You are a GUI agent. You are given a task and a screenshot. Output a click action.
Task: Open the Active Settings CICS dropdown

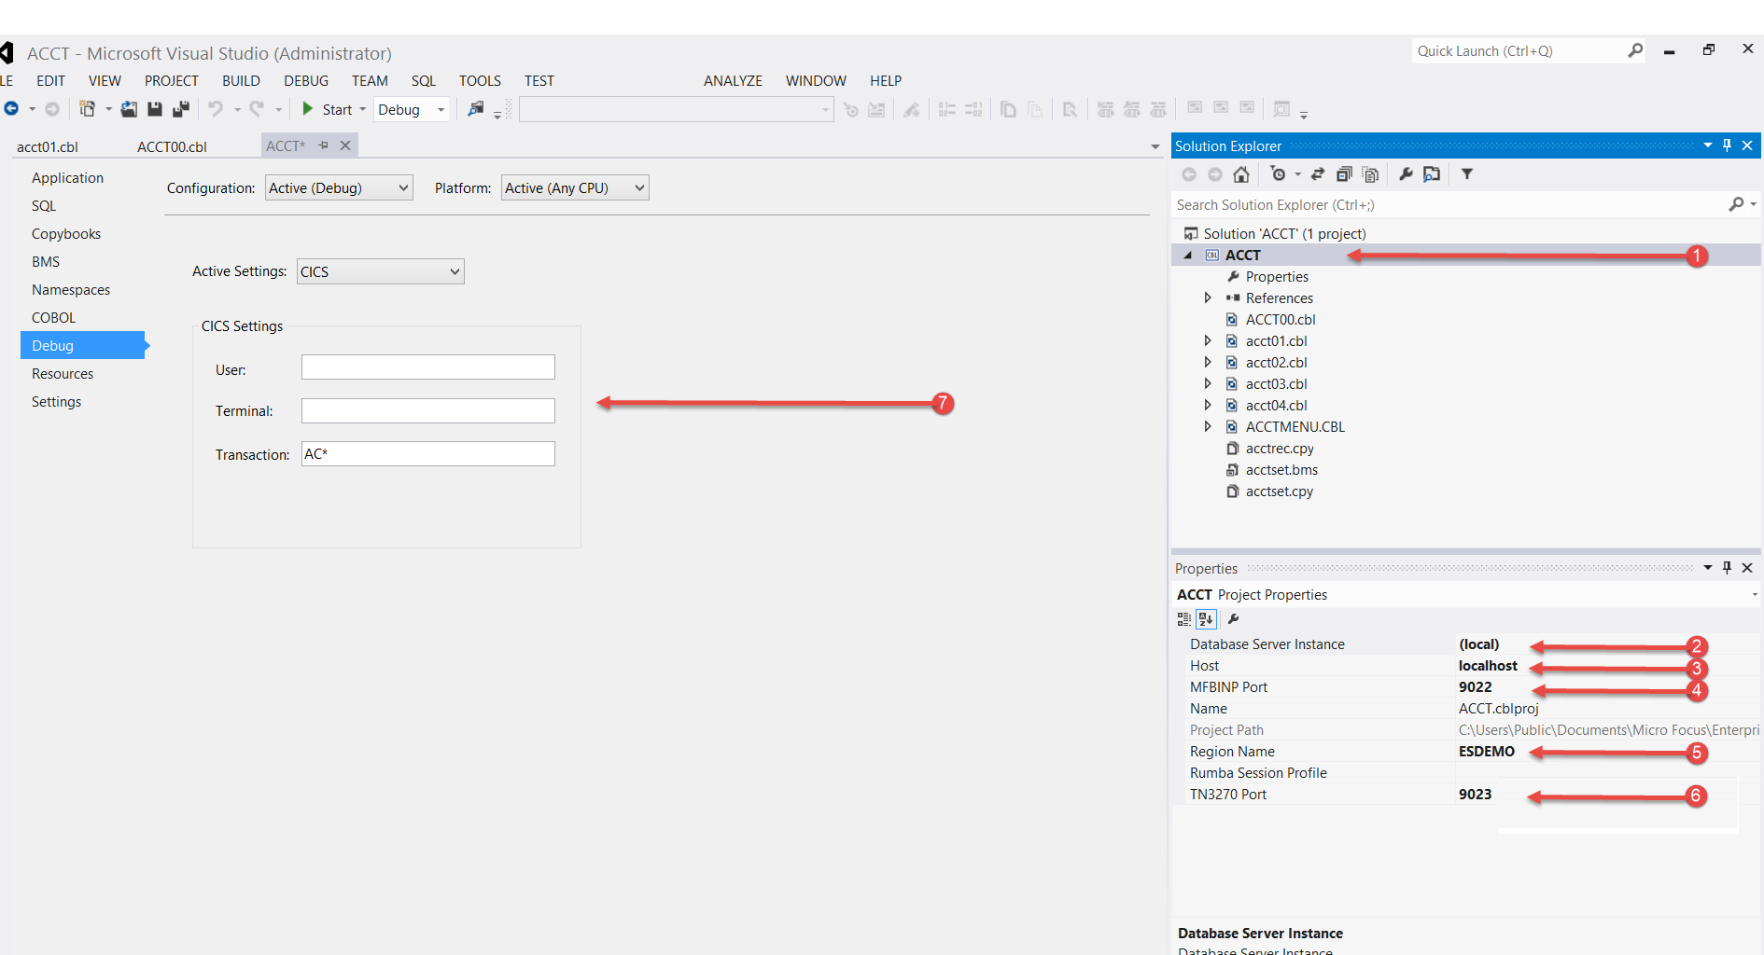click(380, 271)
